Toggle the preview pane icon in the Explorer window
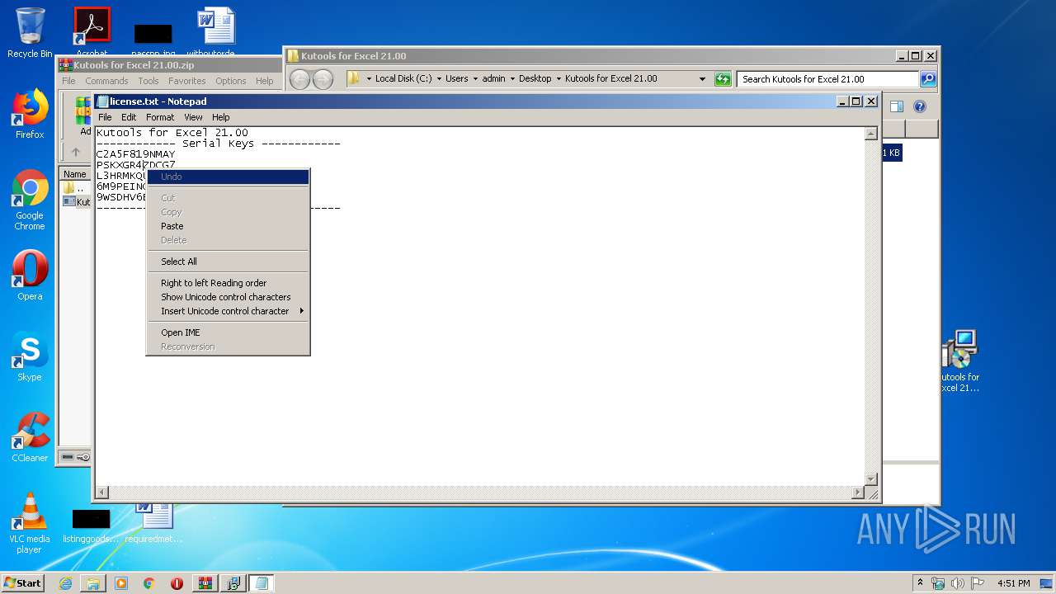This screenshot has height=594, width=1056. pyautogui.click(x=897, y=106)
